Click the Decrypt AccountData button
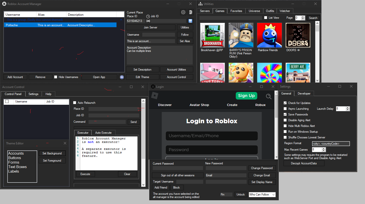Viewport: 365px width, 204px height. tap(304, 163)
